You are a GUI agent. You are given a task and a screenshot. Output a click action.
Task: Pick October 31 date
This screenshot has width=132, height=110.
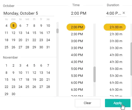pos(48,47)
